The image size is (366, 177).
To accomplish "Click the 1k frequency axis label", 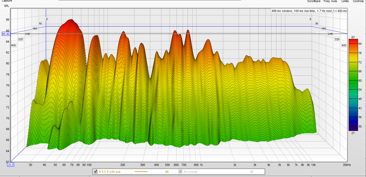I will (x=201, y=165).
